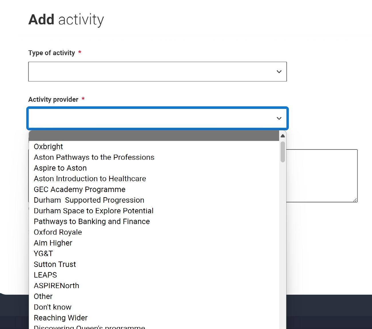Screen dimensions: 372x329
Task: Select YG&T from the list
Action: coord(43,254)
